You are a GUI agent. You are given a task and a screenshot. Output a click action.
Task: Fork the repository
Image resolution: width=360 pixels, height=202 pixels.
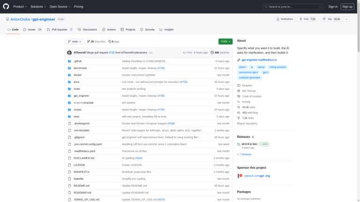click(307, 19)
